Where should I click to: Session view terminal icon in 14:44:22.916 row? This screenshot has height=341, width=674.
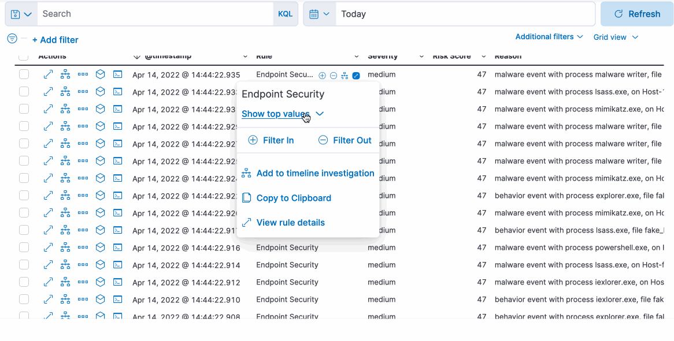[117, 248]
